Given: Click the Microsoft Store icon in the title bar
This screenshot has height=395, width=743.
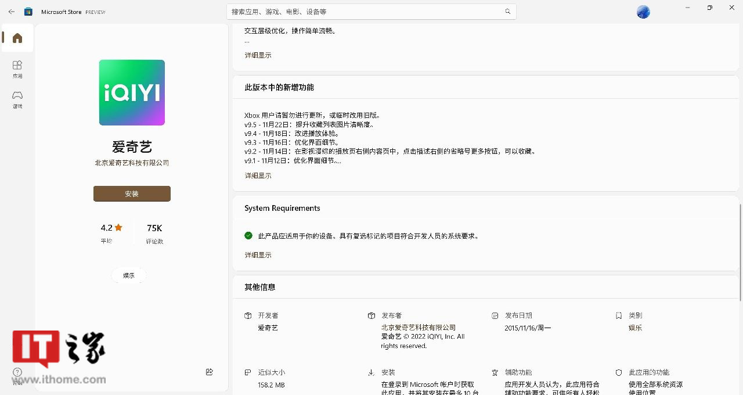Looking at the screenshot, I should pos(28,11).
